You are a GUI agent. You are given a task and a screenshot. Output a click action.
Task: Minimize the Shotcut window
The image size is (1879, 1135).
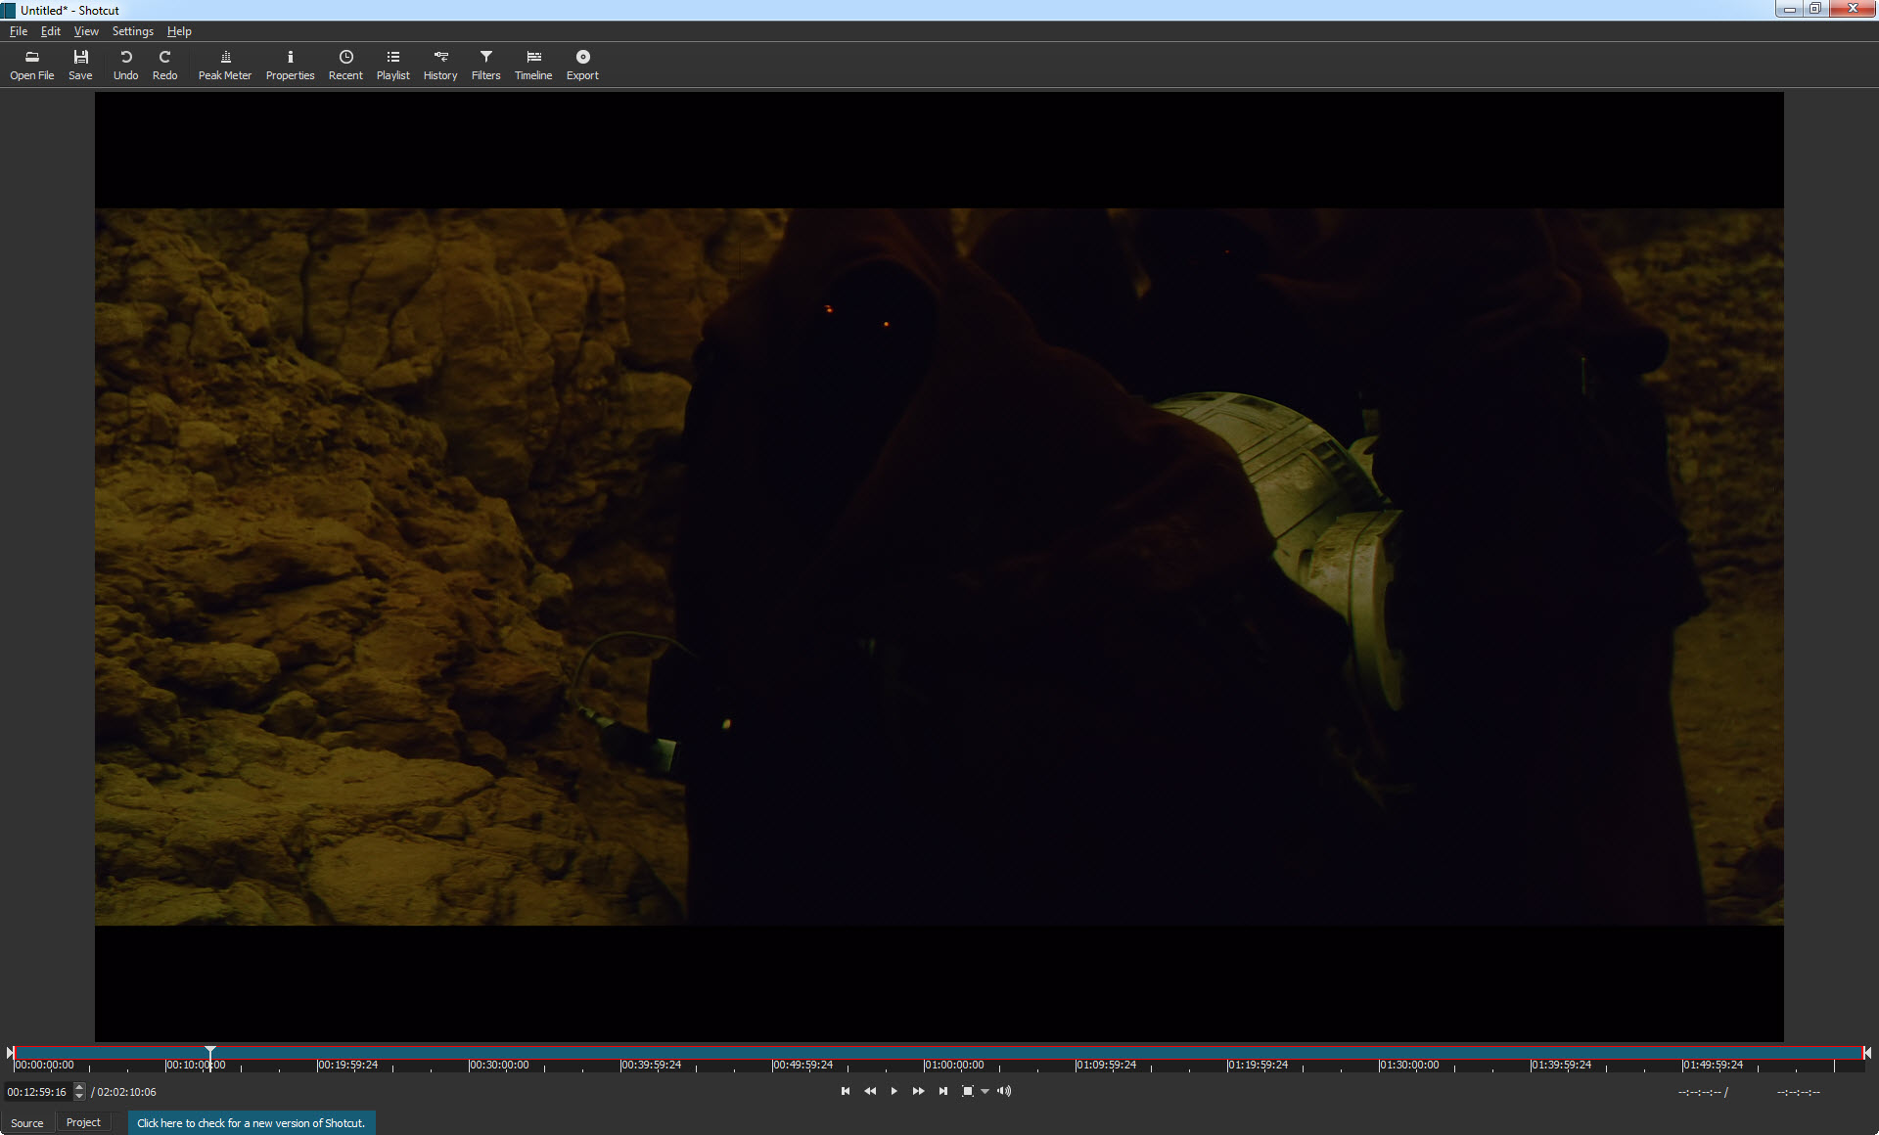pos(1790,9)
